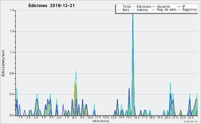Viewport: 201px width, 124px height.
Task: Click the 0.8 y-axis value
Action: pyautogui.click(x=12, y=73)
